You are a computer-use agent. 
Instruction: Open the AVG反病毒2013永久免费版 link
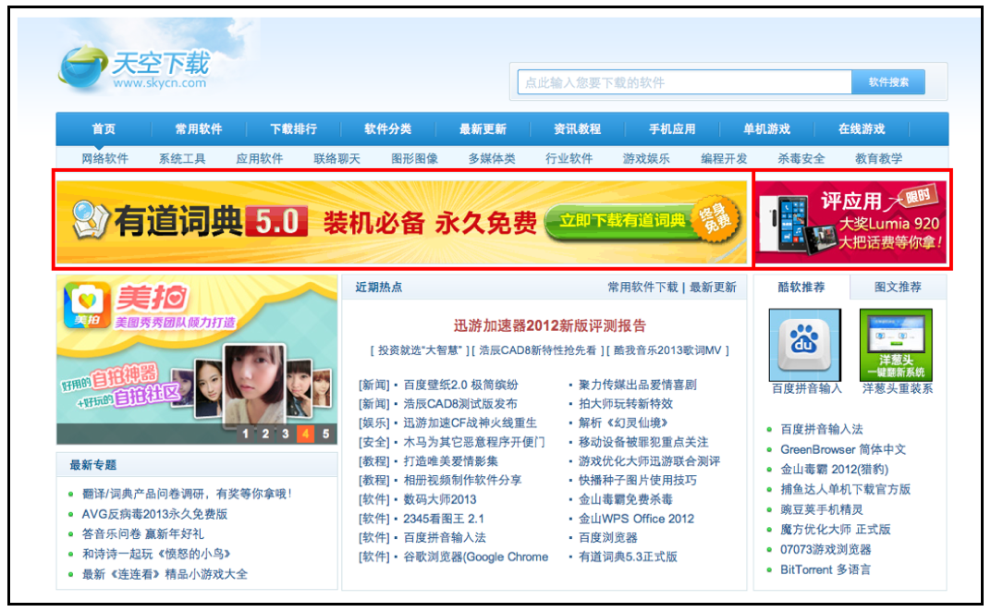point(154,514)
